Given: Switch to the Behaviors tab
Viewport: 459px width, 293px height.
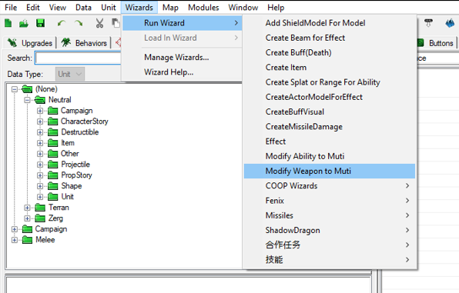Looking at the screenshot, I should 84,43.
